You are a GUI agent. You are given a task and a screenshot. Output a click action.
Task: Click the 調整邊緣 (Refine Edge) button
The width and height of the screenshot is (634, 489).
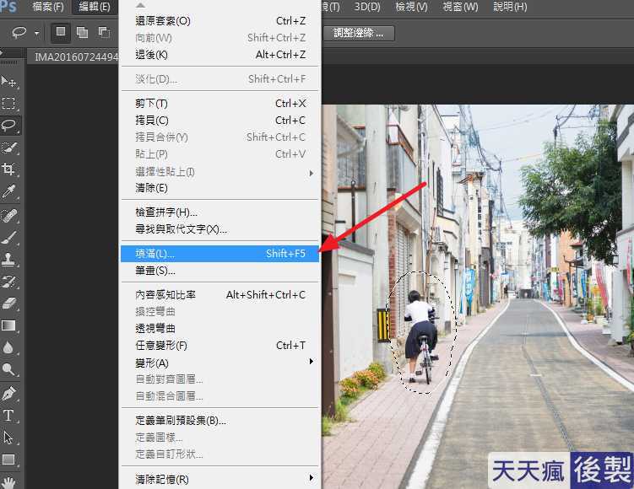pos(358,33)
